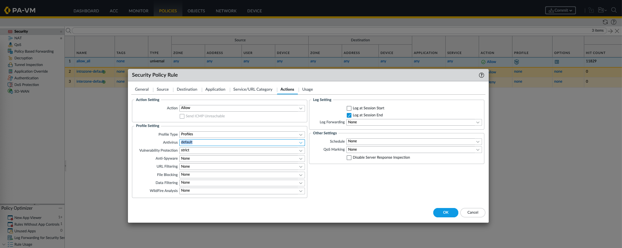Click OK to save the rule

pos(445,212)
